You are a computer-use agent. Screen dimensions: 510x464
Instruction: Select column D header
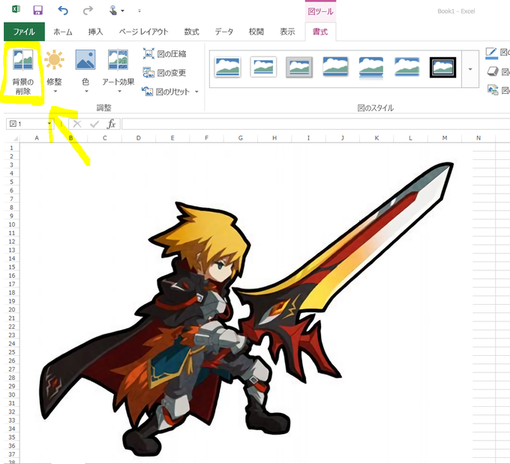tap(139, 138)
